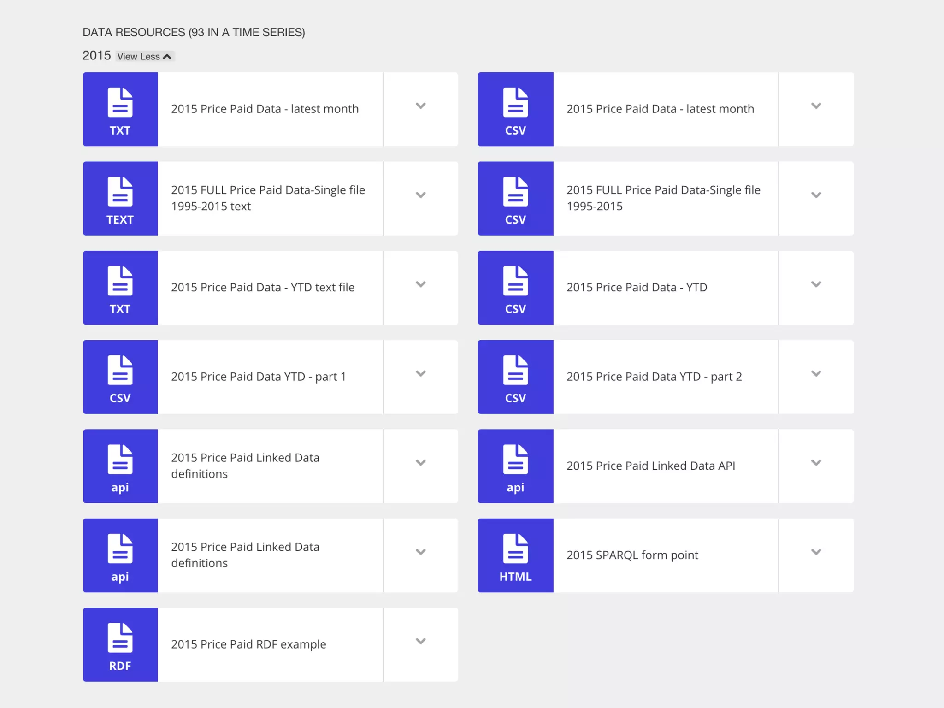The width and height of the screenshot is (944, 708).
Task: Click TXT icon for YTD text file
Action: pyautogui.click(x=120, y=287)
